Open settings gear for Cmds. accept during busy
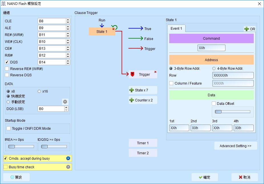 coord(68,158)
